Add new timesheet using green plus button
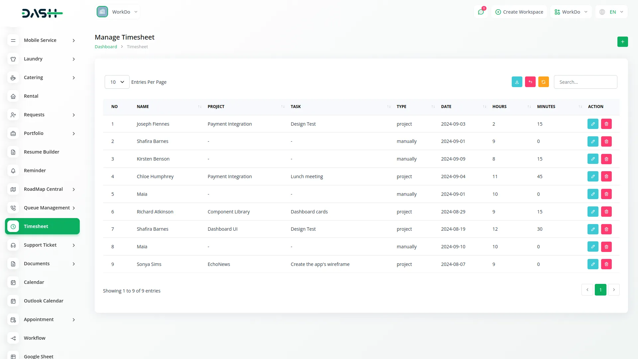Viewport: 638px width, 359px height. click(623, 42)
